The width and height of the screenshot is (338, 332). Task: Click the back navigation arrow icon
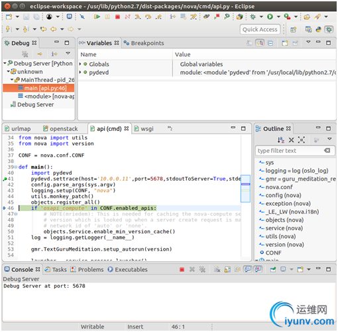pyautogui.click(x=54, y=29)
